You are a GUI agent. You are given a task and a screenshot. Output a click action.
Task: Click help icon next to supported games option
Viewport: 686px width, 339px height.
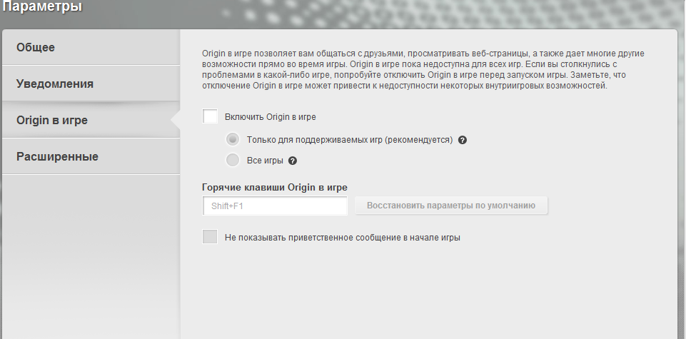[x=463, y=141]
